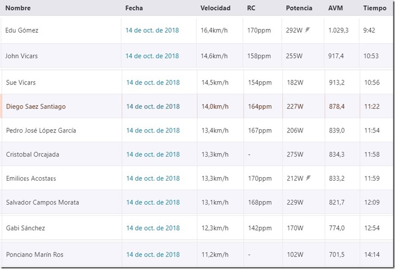
Task: Open Edu Gómez's date link
Action: click(x=152, y=30)
